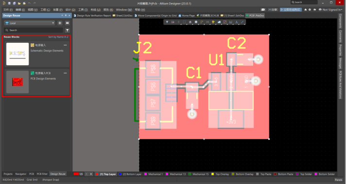Image resolution: width=346 pixels, height=184 pixels.
Task: Select the place line tool icon
Action: 242,22
